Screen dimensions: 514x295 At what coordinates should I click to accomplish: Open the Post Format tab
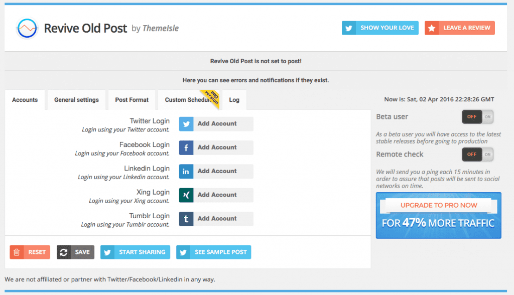132,100
